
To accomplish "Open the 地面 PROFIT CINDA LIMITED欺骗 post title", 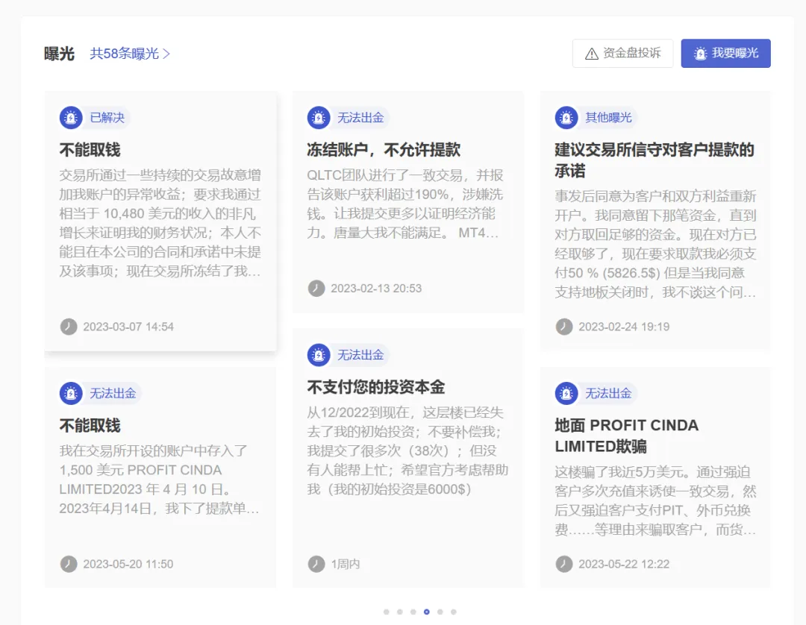I will [x=627, y=436].
